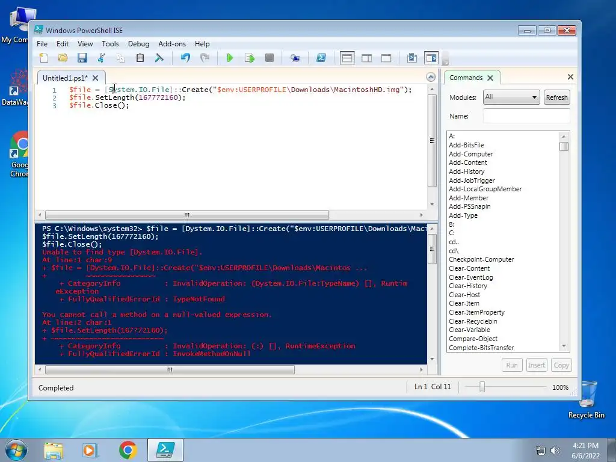Screen dimensions: 616x462
Task: Click the console pane horizontal scrollbar
Action: click(x=170, y=370)
